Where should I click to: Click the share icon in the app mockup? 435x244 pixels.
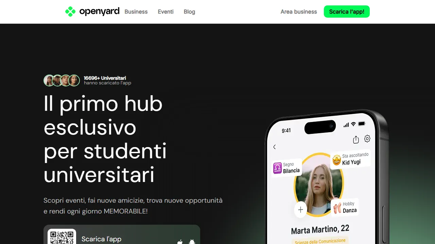[355, 139]
